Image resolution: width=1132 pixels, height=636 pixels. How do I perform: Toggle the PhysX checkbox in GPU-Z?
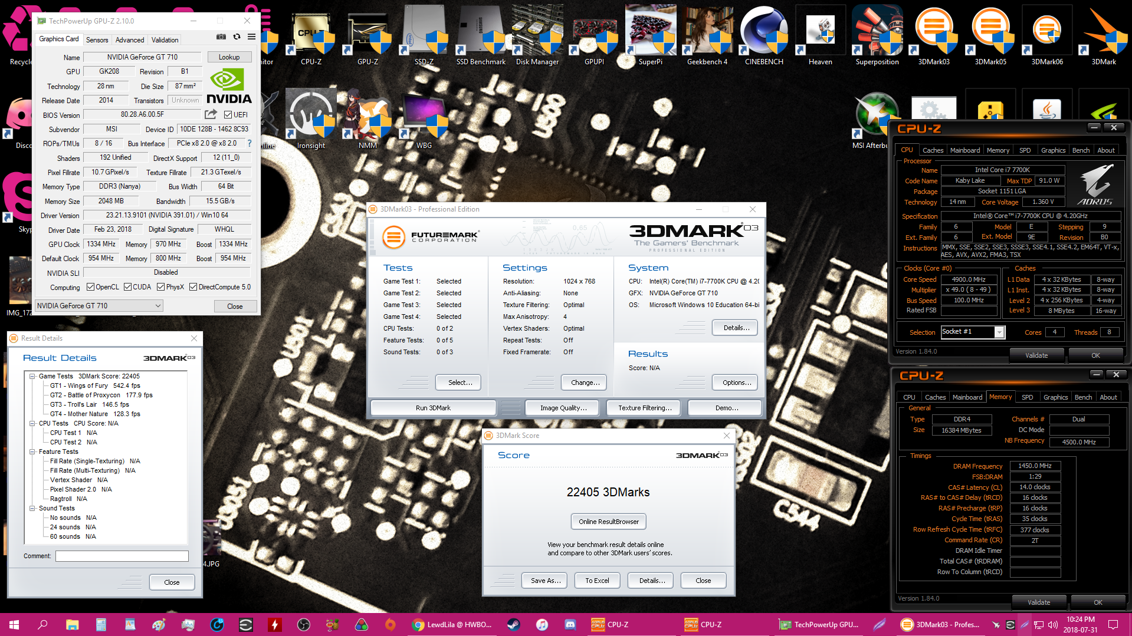click(160, 287)
